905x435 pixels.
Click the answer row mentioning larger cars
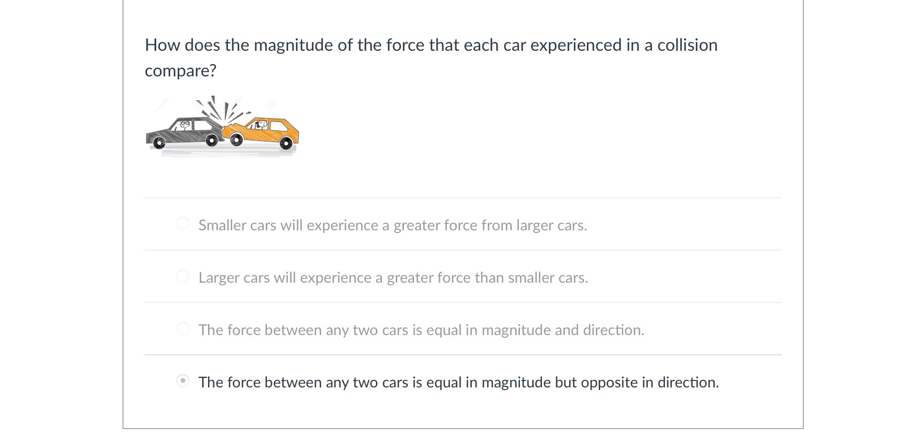(x=393, y=277)
